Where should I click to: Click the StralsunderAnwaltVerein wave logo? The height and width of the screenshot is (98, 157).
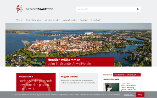[x=20, y=9]
